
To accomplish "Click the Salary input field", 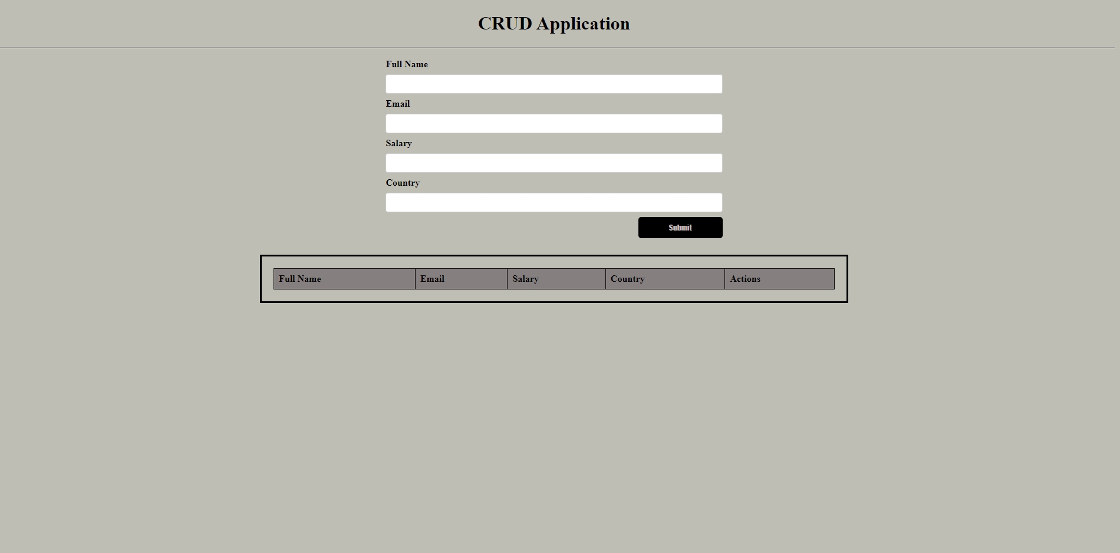I will pyautogui.click(x=553, y=163).
